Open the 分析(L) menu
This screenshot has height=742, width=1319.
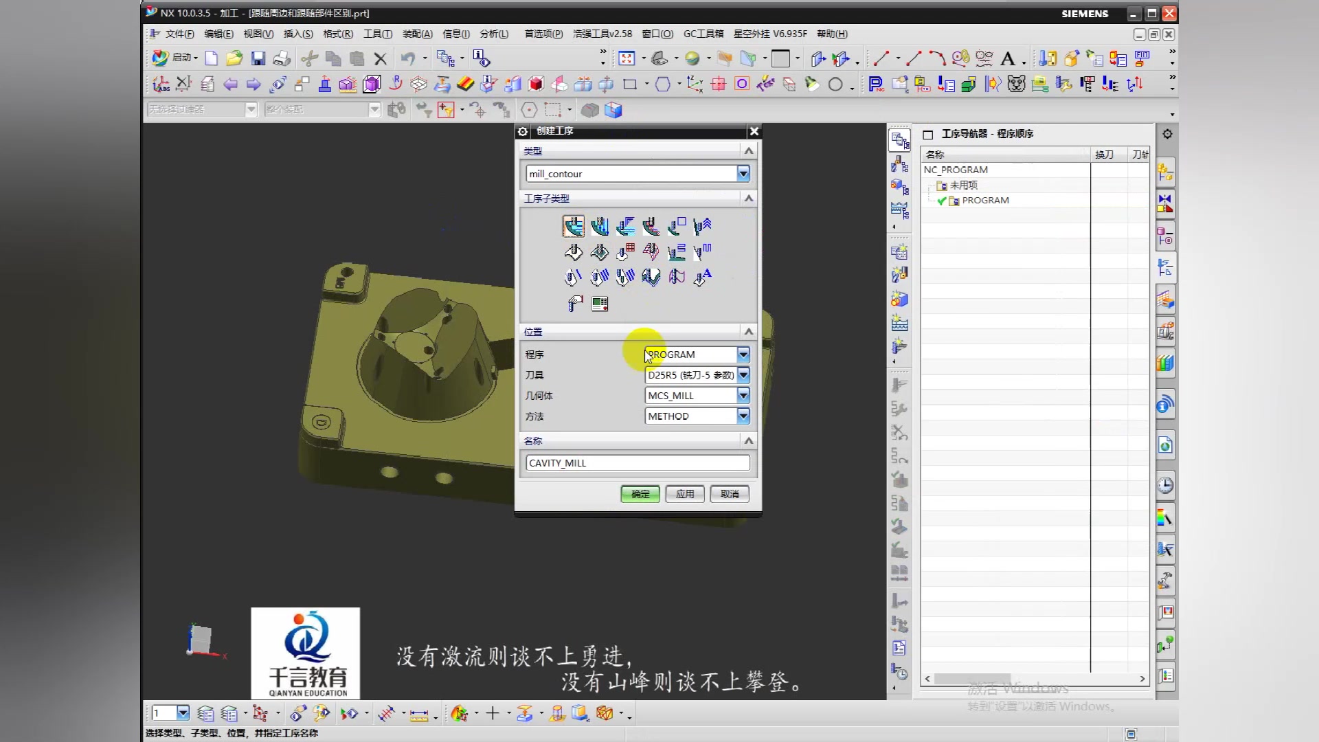pos(494,34)
